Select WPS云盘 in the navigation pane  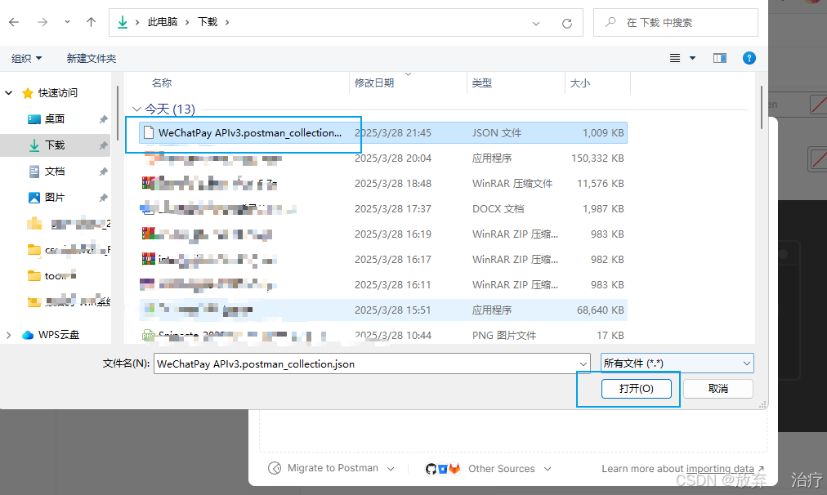[x=59, y=335]
